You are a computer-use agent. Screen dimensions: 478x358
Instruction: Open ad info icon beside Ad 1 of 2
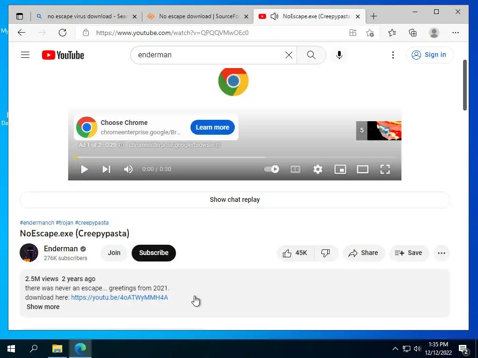(x=121, y=145)
